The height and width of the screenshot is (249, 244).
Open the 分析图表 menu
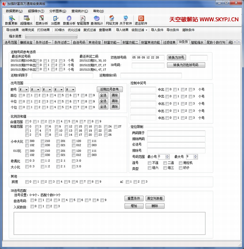point(58,11)
